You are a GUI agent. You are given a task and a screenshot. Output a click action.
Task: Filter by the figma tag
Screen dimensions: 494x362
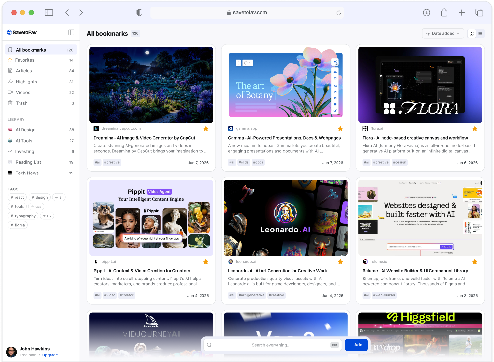point(18,225)
